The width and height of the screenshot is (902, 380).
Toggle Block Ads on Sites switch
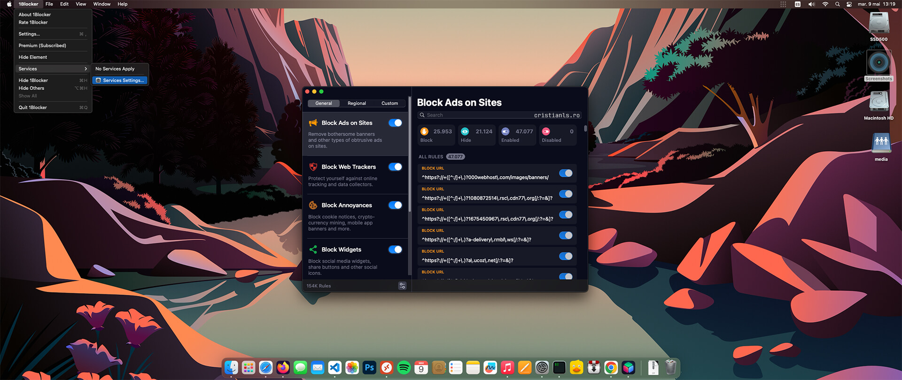(395, 123)
